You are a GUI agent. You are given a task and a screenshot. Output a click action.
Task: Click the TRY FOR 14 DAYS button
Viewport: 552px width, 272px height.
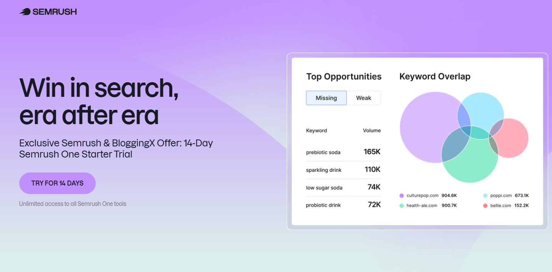tap(57, 183)
